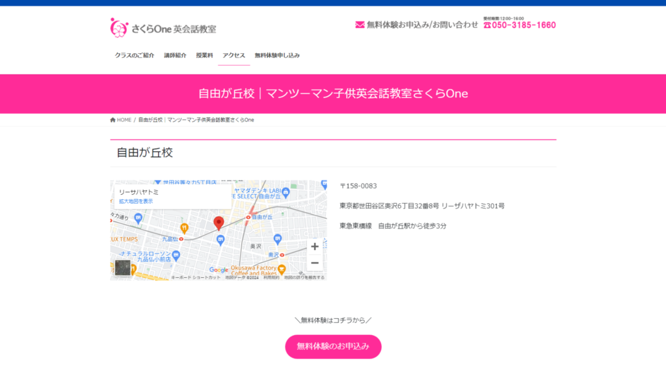This screenshot has width=666, height=374.
Task: Click the pink banner page title
Action: pos(333,93)
